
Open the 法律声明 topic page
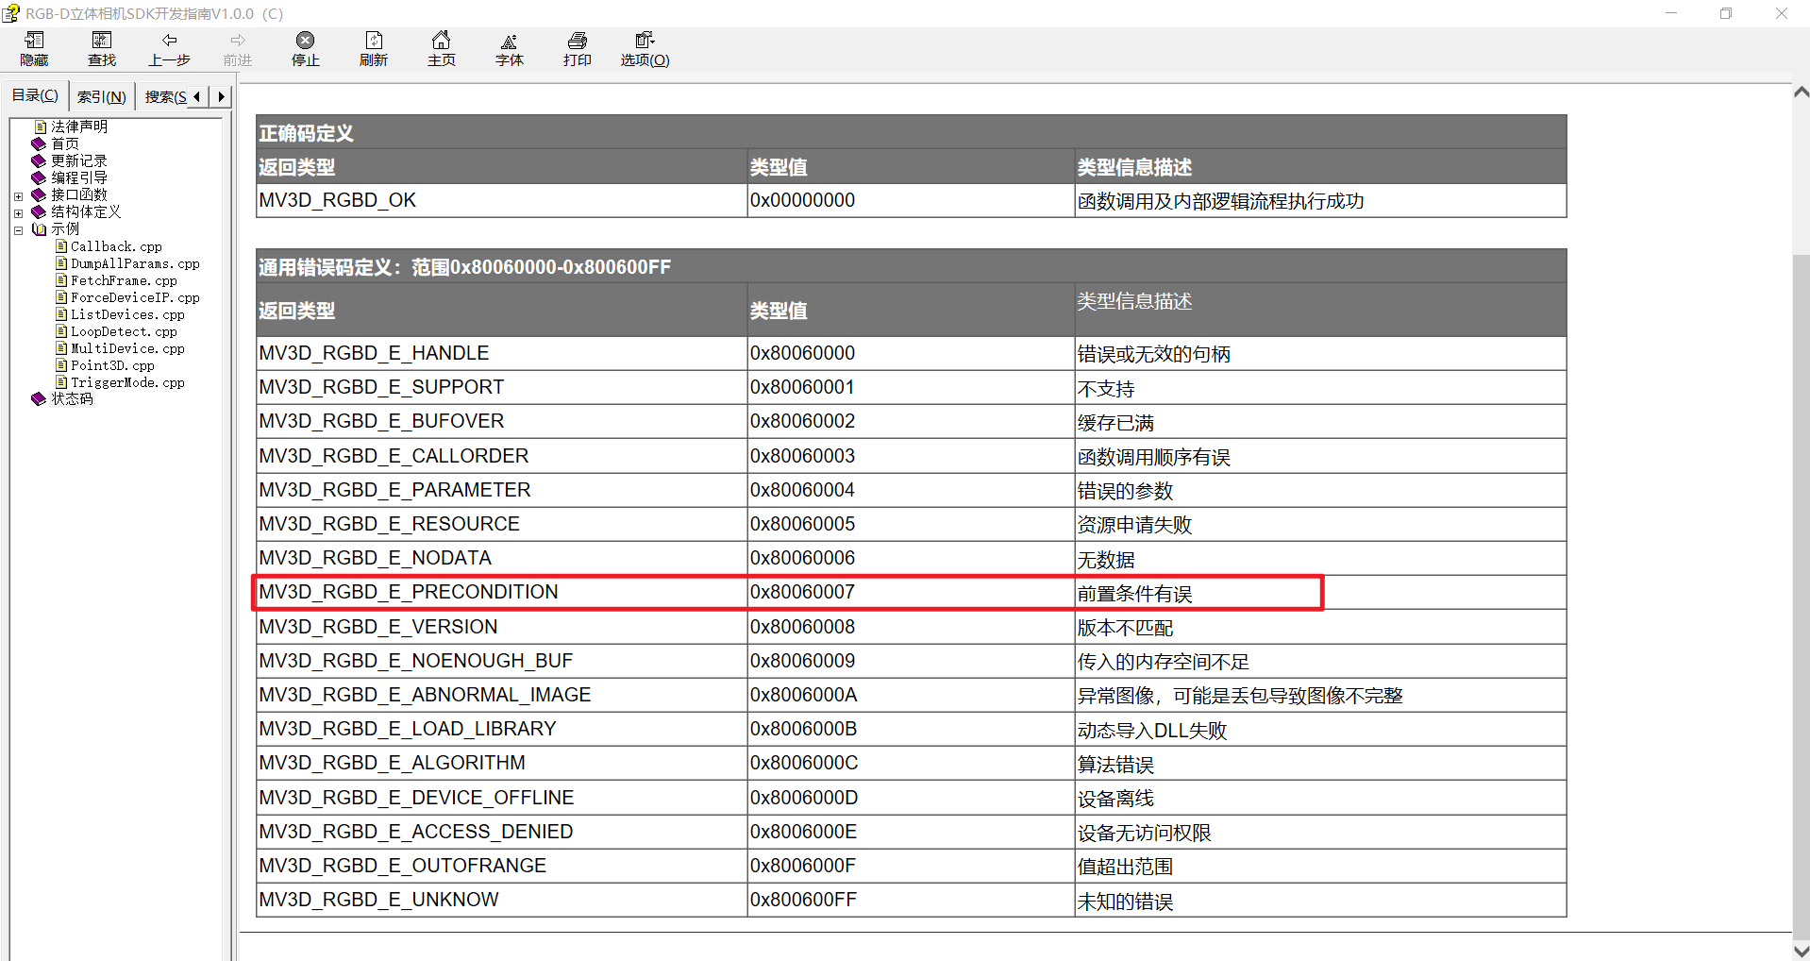pos(78,126)
